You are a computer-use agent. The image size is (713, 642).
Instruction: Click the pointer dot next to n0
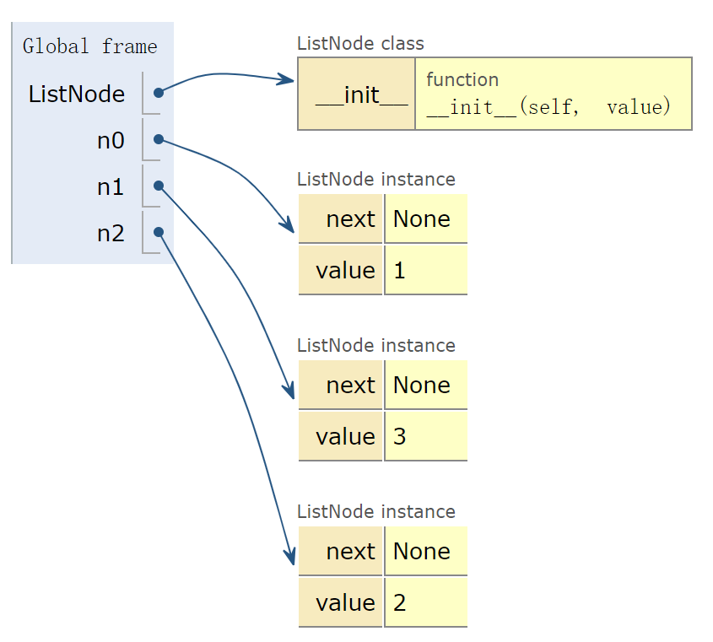point(159,139)
